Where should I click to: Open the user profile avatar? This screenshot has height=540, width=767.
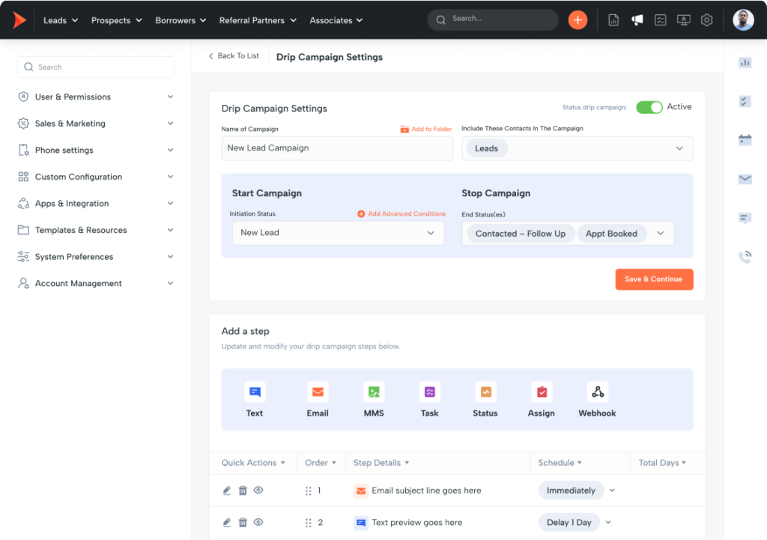[x=743, y=20]
